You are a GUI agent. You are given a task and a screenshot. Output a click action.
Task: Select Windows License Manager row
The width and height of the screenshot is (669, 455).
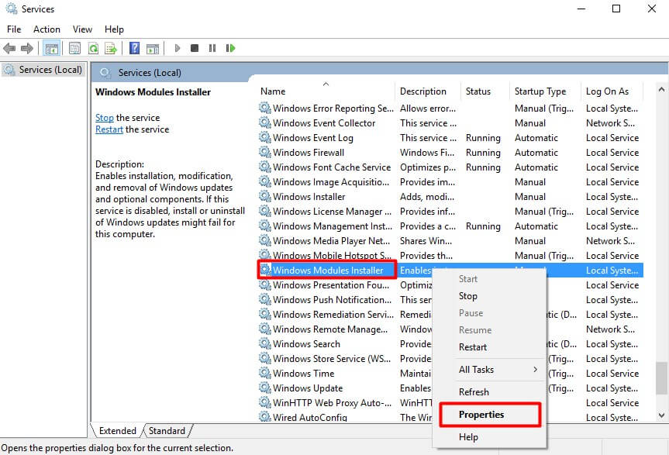pos(450,211)
